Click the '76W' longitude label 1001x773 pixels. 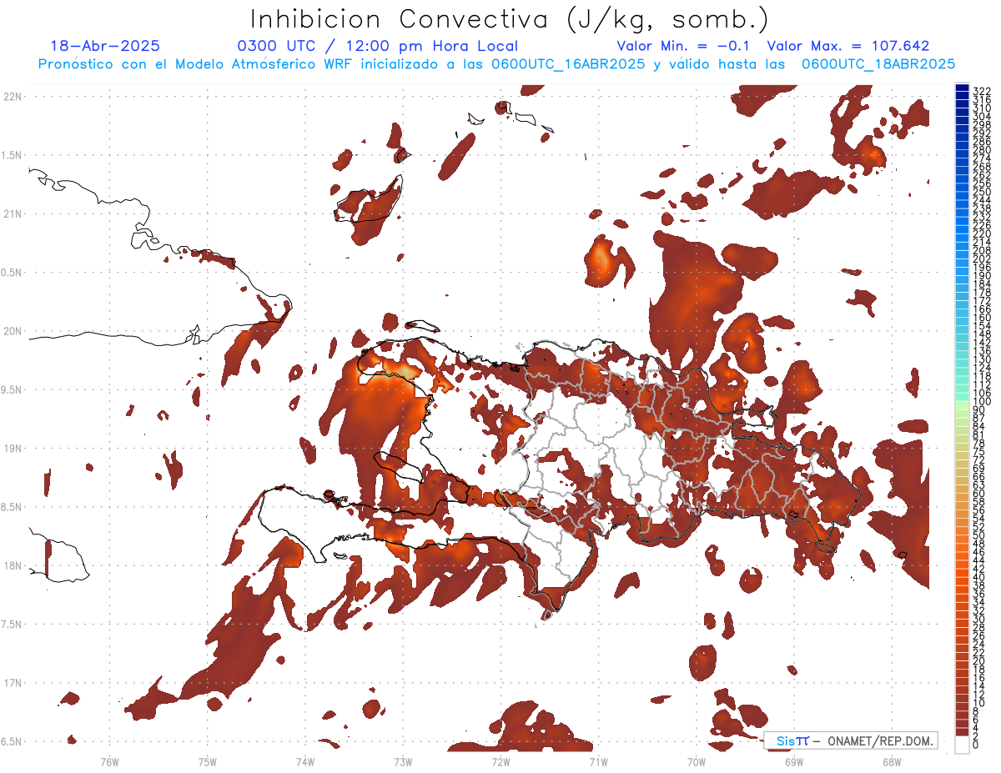click(x=109, y=761)
